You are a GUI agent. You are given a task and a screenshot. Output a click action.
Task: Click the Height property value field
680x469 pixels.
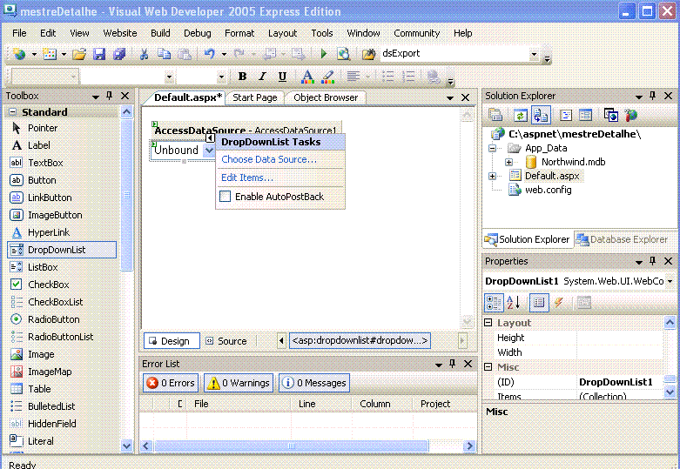pyautogui.click(x=620, y=338)
